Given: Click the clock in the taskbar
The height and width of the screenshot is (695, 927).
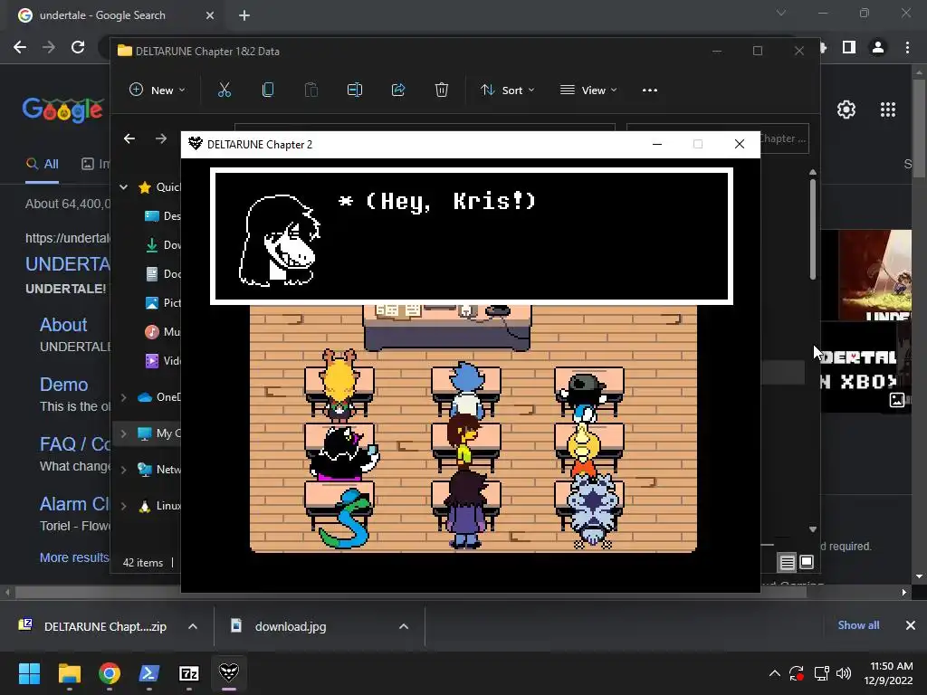Looking at the screenshot, I should [x=889, y=673].
